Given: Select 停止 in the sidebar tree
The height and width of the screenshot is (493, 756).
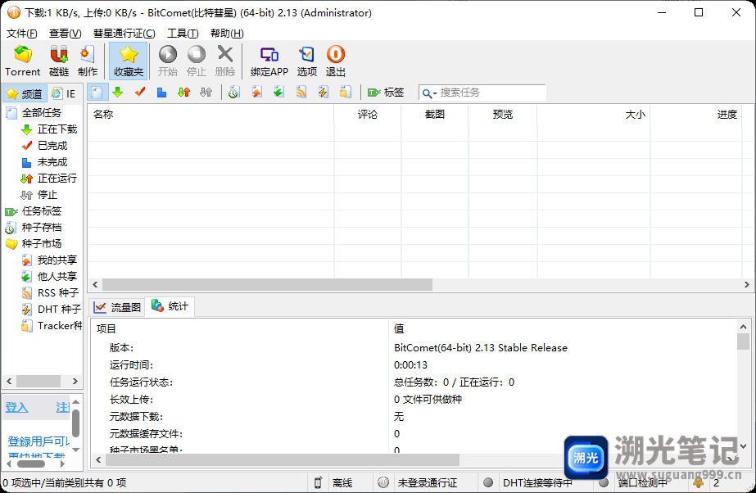Looking at the screenshot, I should [48, 195].
